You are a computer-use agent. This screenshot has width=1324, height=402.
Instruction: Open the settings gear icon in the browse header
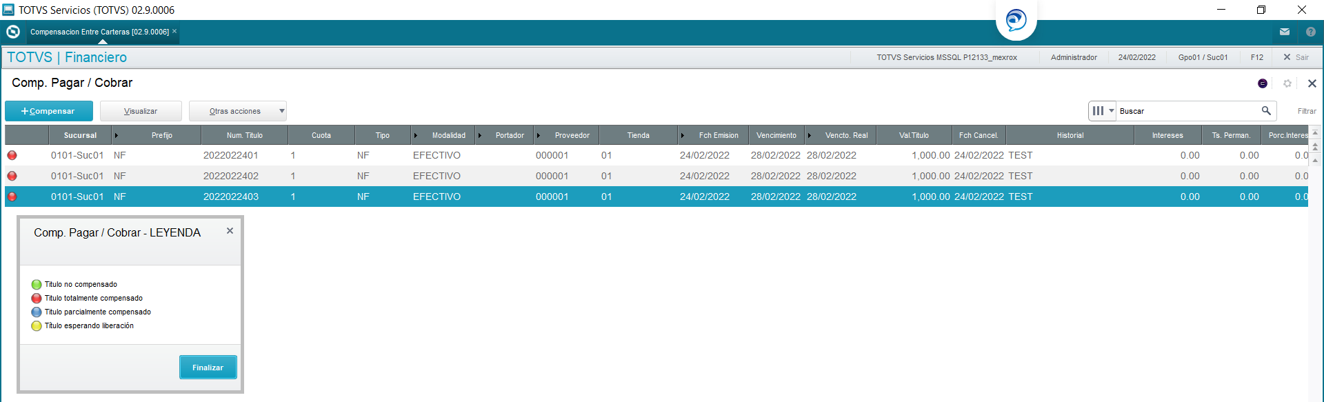pos(1287,83)
